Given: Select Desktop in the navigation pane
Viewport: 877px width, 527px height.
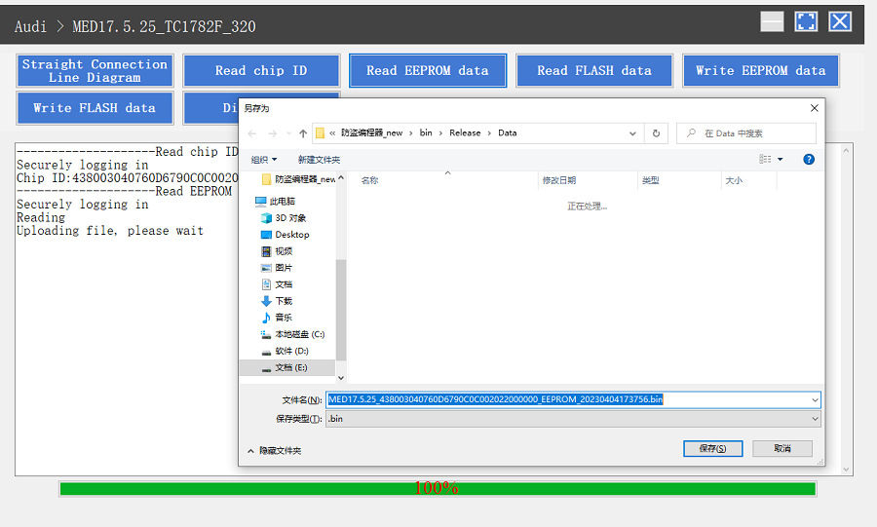Looking at the screenshot, I should [x=291, y=235].
